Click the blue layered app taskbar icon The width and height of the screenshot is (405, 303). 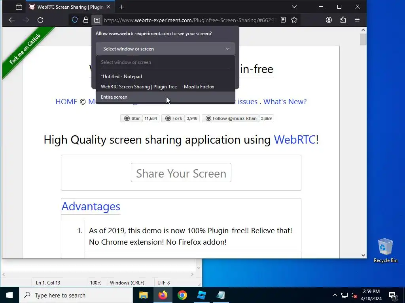[x=201, y=295]
